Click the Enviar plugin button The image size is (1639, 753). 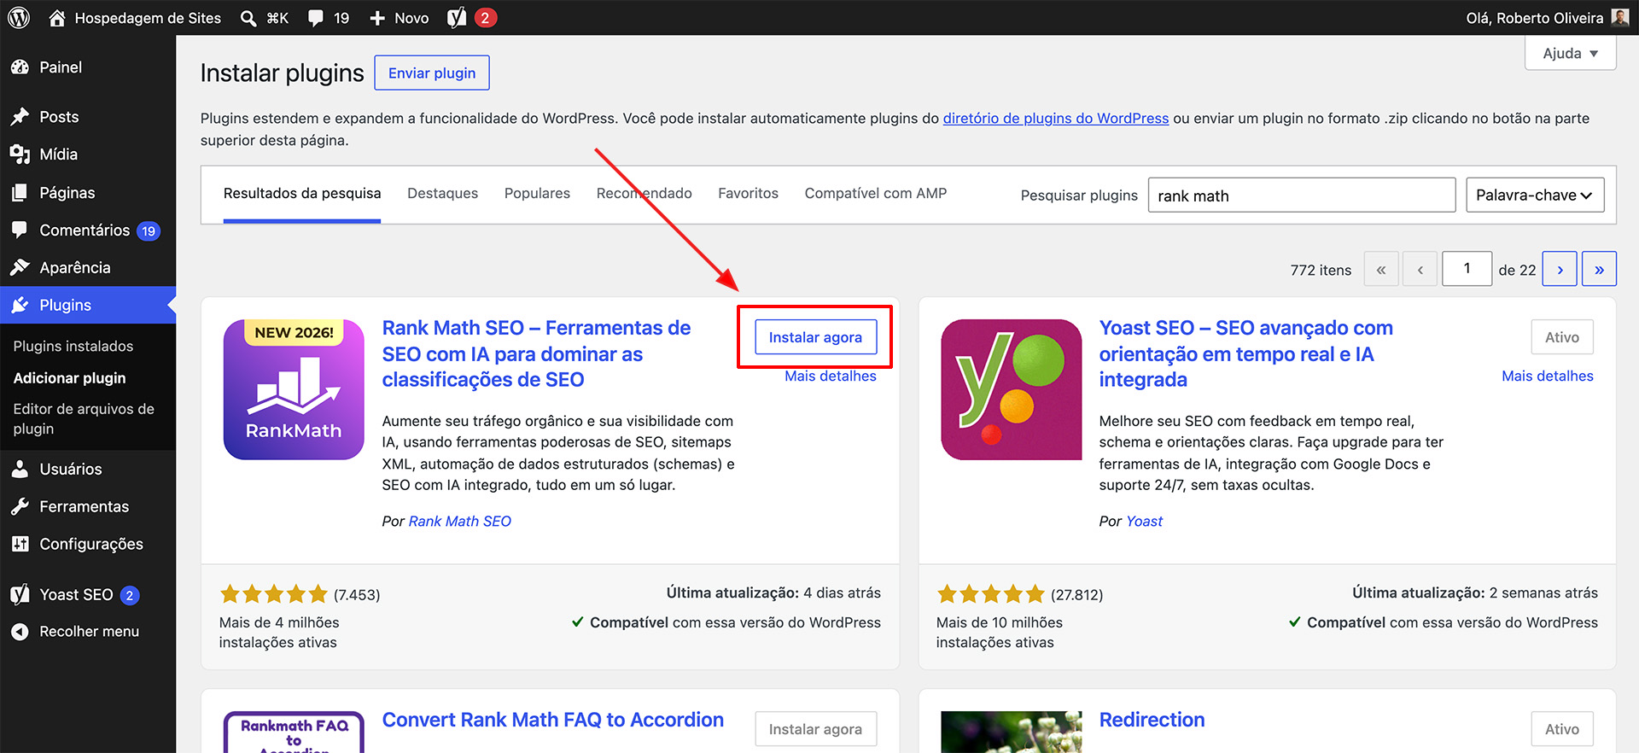click(432, 73)
